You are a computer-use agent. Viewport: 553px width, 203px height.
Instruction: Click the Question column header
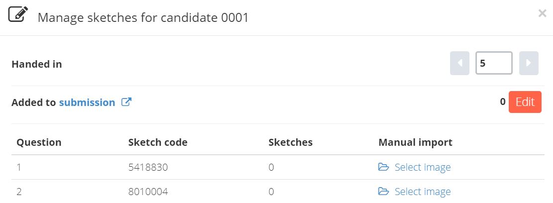pos(39,142)
